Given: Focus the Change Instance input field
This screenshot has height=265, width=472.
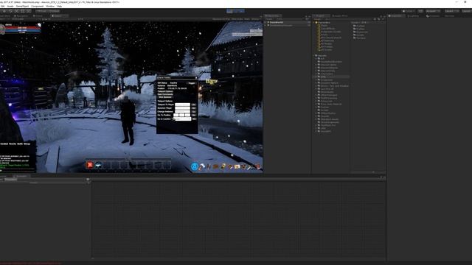Looking at the screenshot, I should click(x=182, y=111).
